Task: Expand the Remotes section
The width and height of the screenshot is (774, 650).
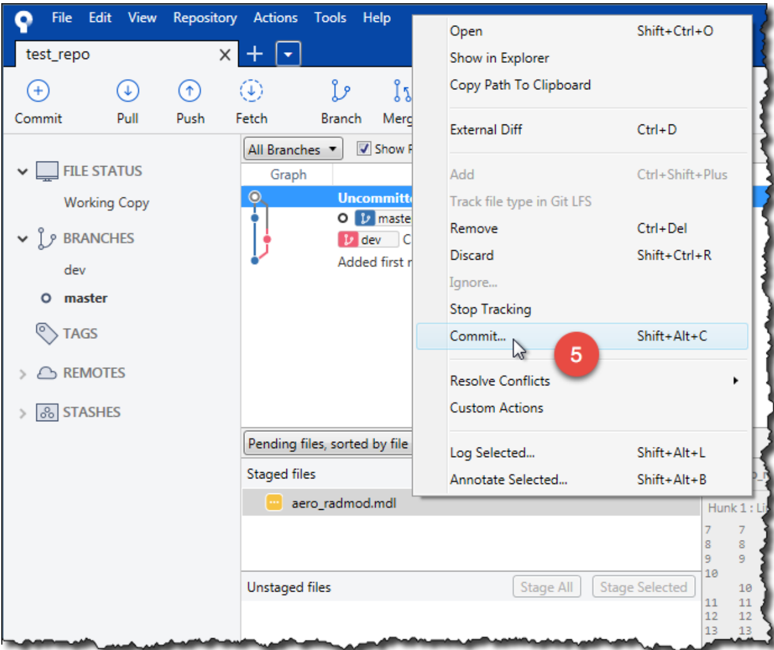Action: (23, 374)
